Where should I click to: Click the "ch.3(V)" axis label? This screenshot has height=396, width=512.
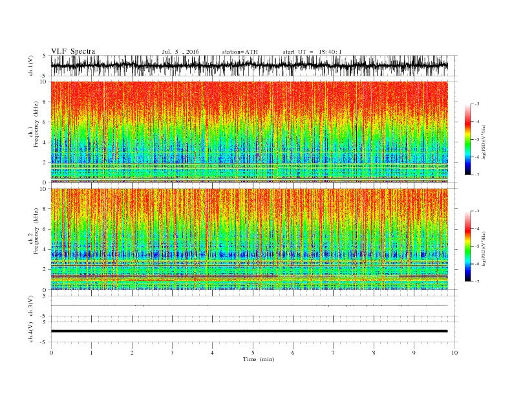pyautogui.click(x=31, y=306)
